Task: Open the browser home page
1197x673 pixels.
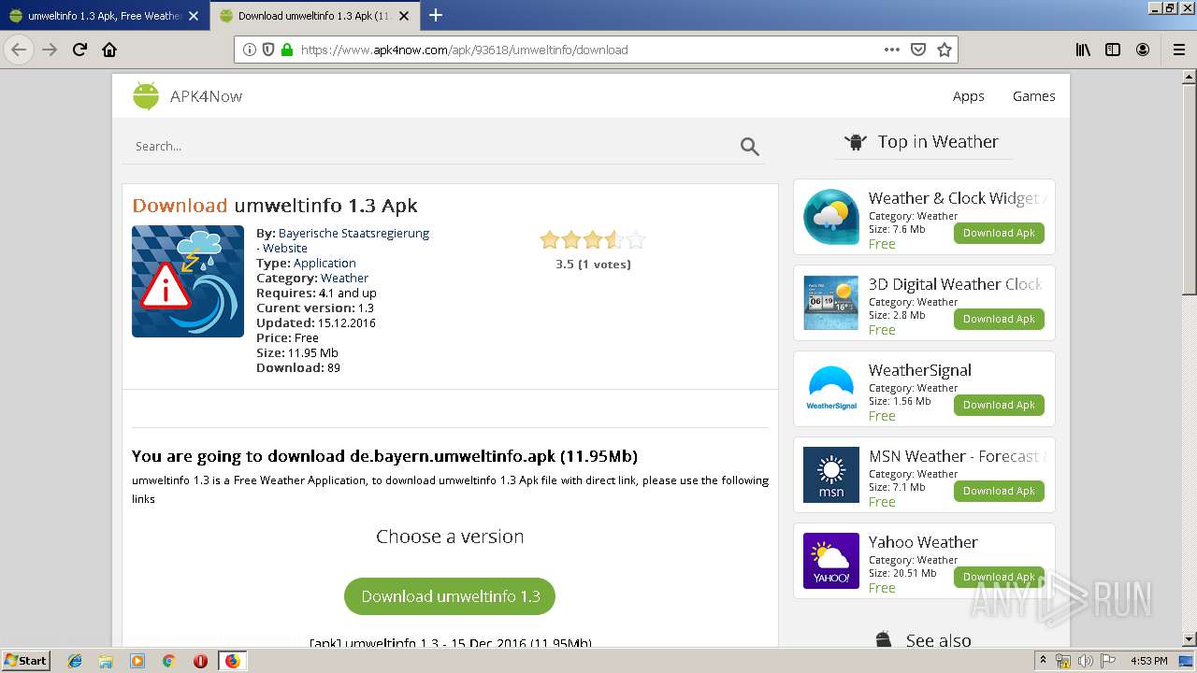Action: pyautogui.click(x=109, y=50)
